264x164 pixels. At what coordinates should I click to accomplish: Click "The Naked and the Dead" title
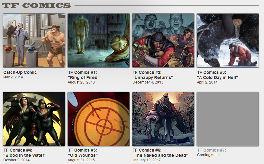coord(160,155)
